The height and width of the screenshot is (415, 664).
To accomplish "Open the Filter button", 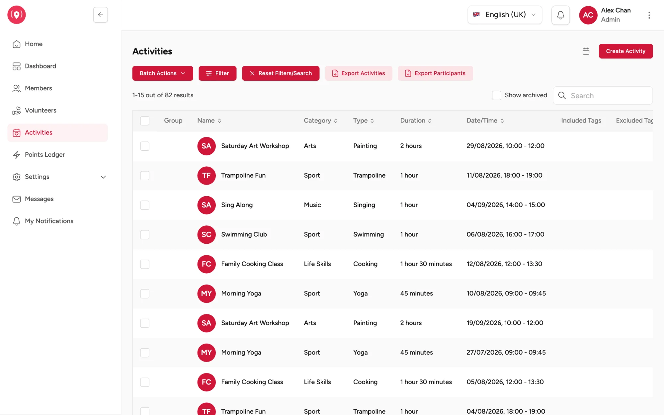I will [217, 73].
